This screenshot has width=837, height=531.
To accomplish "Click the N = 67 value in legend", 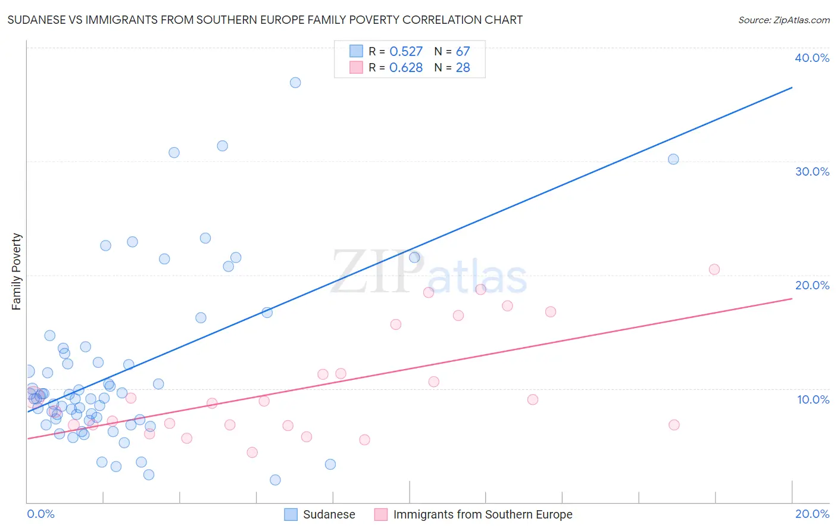I will point(452,51).
